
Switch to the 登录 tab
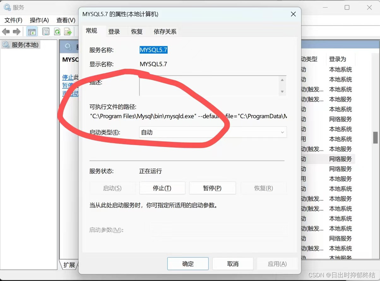tap(114, 32)
